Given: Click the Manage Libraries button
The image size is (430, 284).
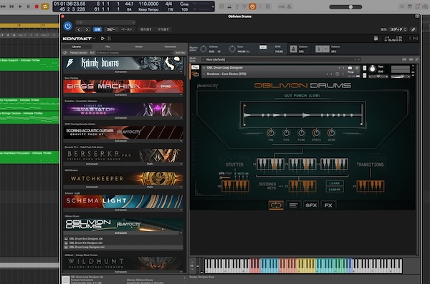Looking at the screenshot, I should 78,53.
